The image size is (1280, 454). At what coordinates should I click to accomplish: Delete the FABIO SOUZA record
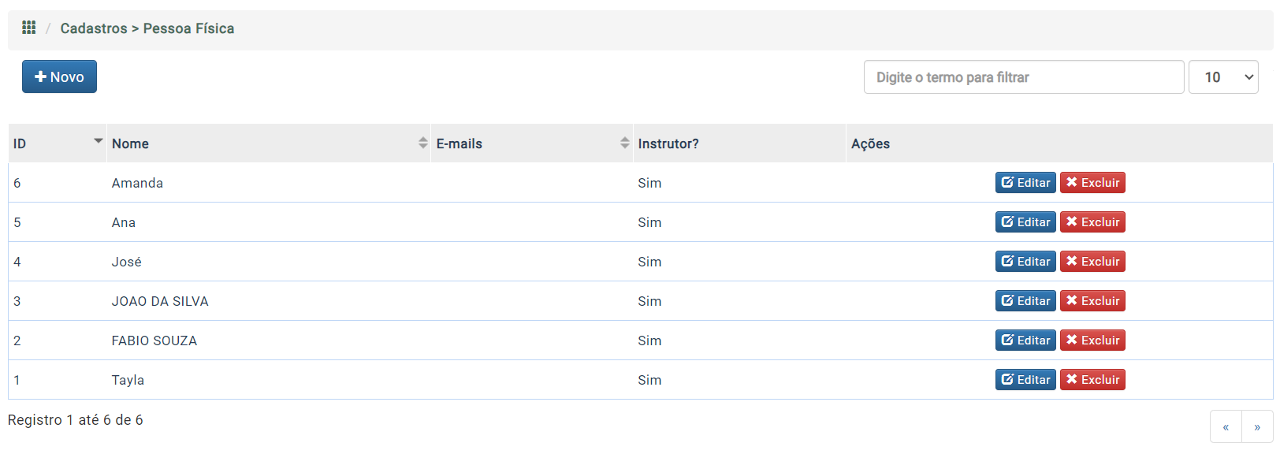pos(1092,340)
